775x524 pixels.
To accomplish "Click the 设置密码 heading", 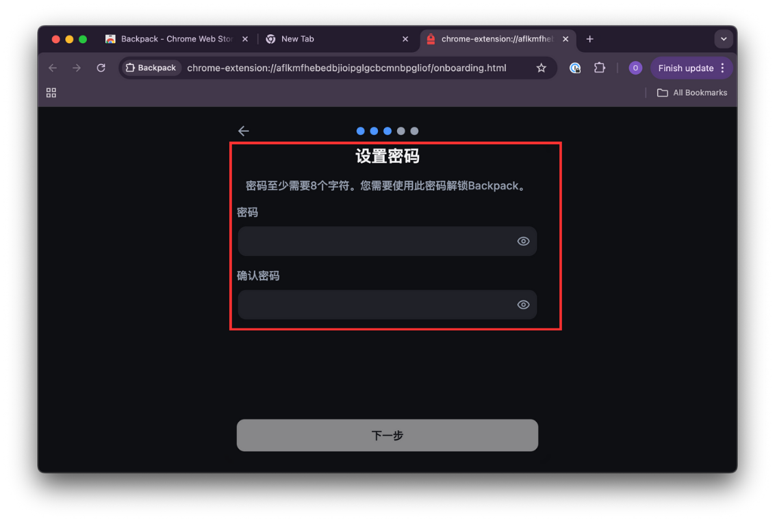I will pos(387,157).
